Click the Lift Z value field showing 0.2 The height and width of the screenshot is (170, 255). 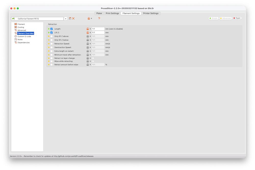tap(98, 33)
